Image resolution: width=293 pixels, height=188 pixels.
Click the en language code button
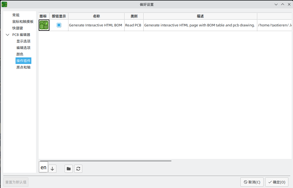(x=43, y=167)
